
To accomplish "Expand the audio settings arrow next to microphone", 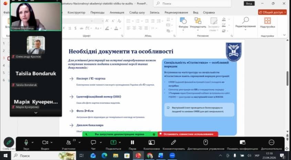I will point(33,142).
